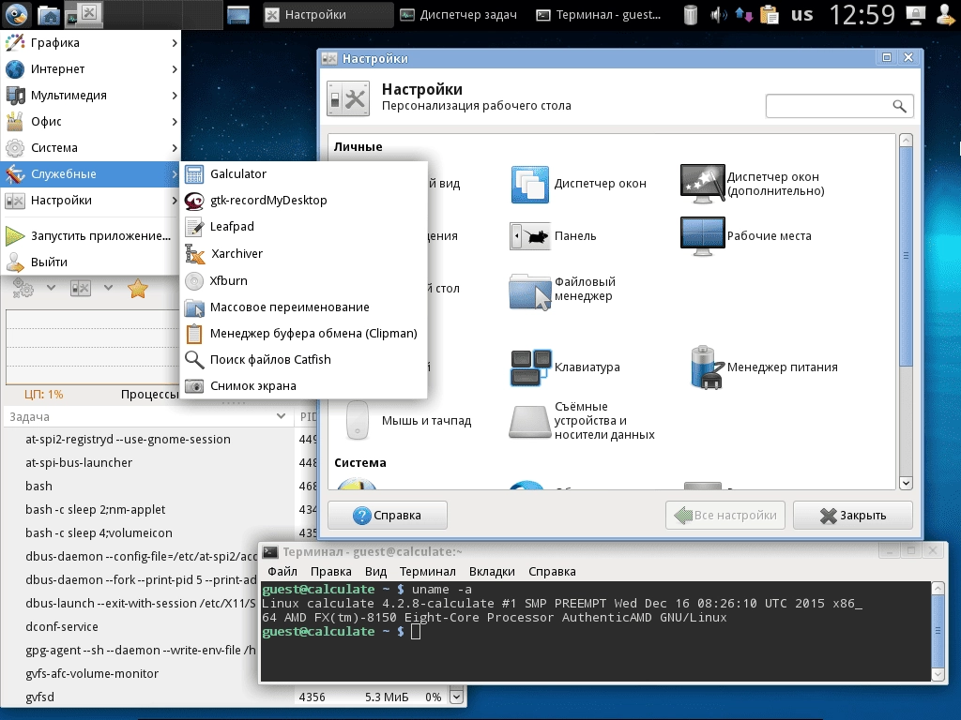Open the Вид menu in Terminal
Image resolution: width=961 pixels, height=720 pixels.
[x=375, y=572]
